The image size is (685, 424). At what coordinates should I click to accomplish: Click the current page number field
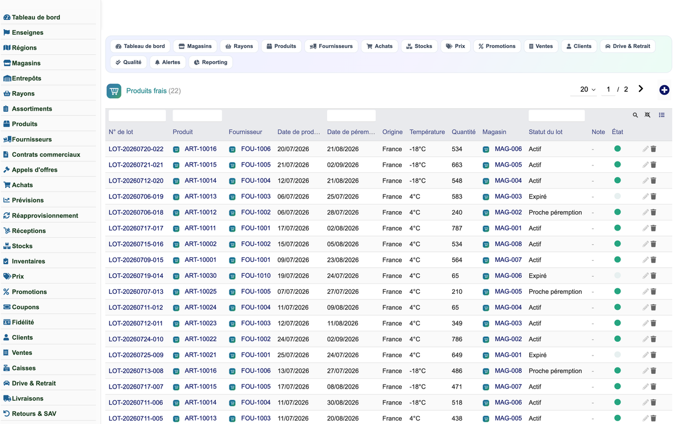point(608,90)
